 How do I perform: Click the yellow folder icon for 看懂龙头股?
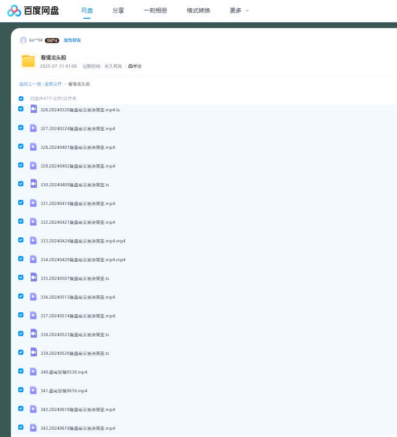(x=28, y=61)
